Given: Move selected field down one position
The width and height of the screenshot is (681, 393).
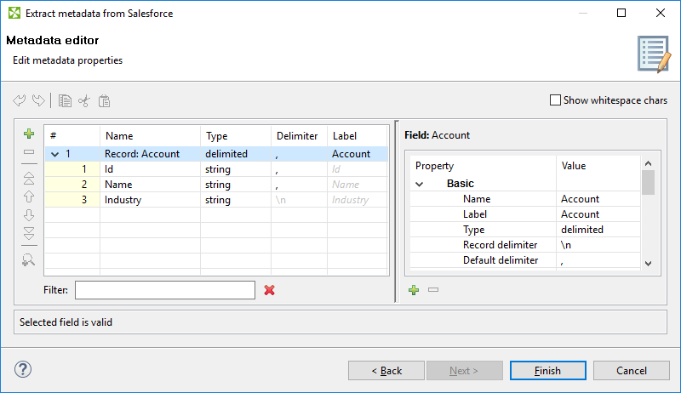Looking at the screenshot, I should (x=29, y=215).
